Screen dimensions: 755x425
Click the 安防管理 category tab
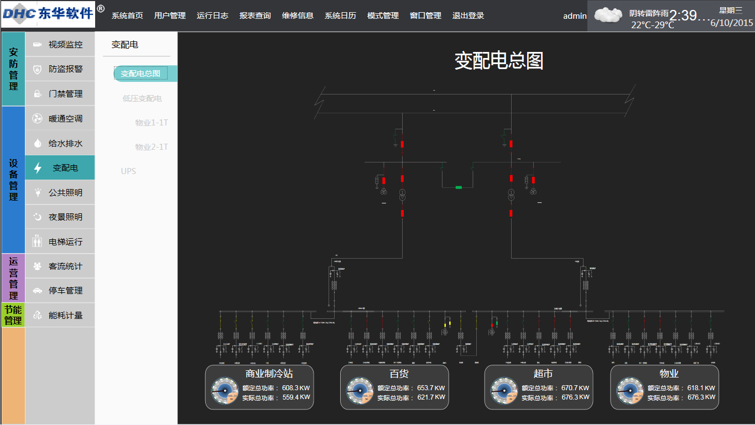tap(13, 69)
